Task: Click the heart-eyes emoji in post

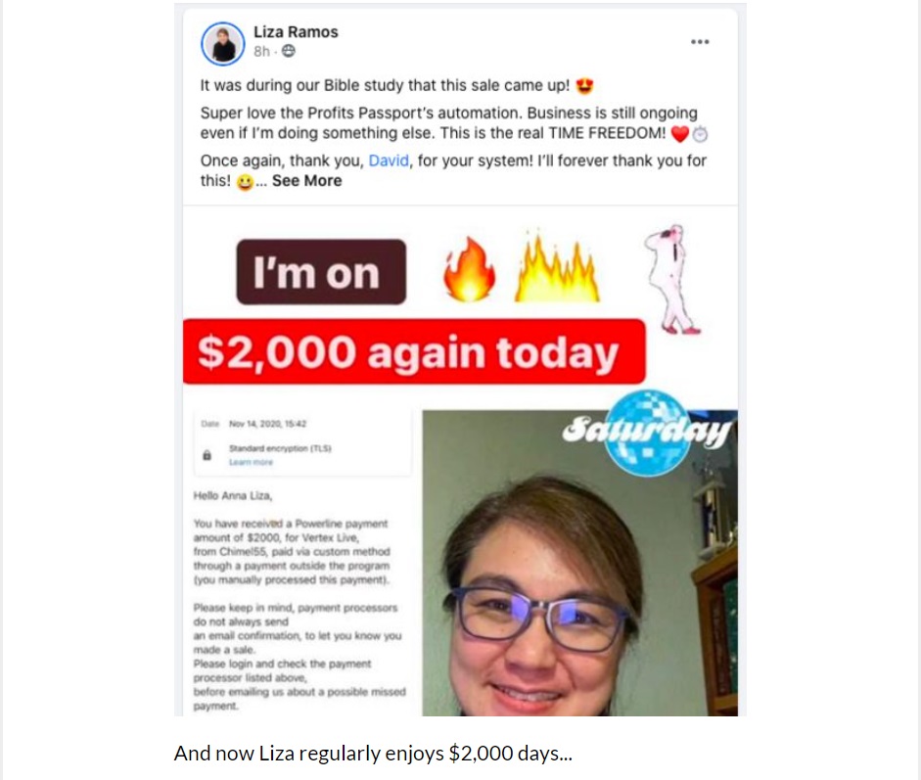Action: pyautogui.click(x=584, y=86)
